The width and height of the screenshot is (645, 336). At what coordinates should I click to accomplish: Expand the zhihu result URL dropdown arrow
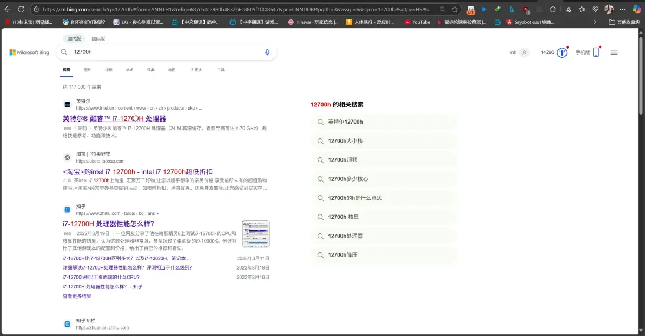coord(157,213)
